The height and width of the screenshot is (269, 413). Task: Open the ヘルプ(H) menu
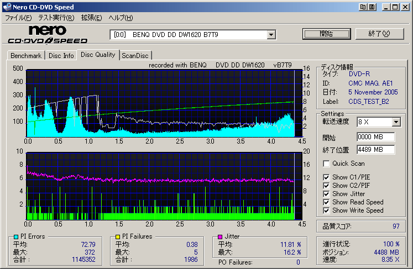[121, 18]
